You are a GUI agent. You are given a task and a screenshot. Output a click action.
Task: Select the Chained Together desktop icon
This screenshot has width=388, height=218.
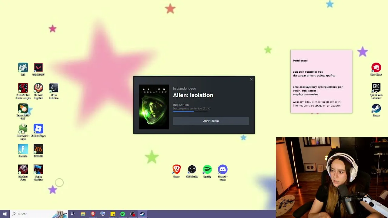click(38, 91)
